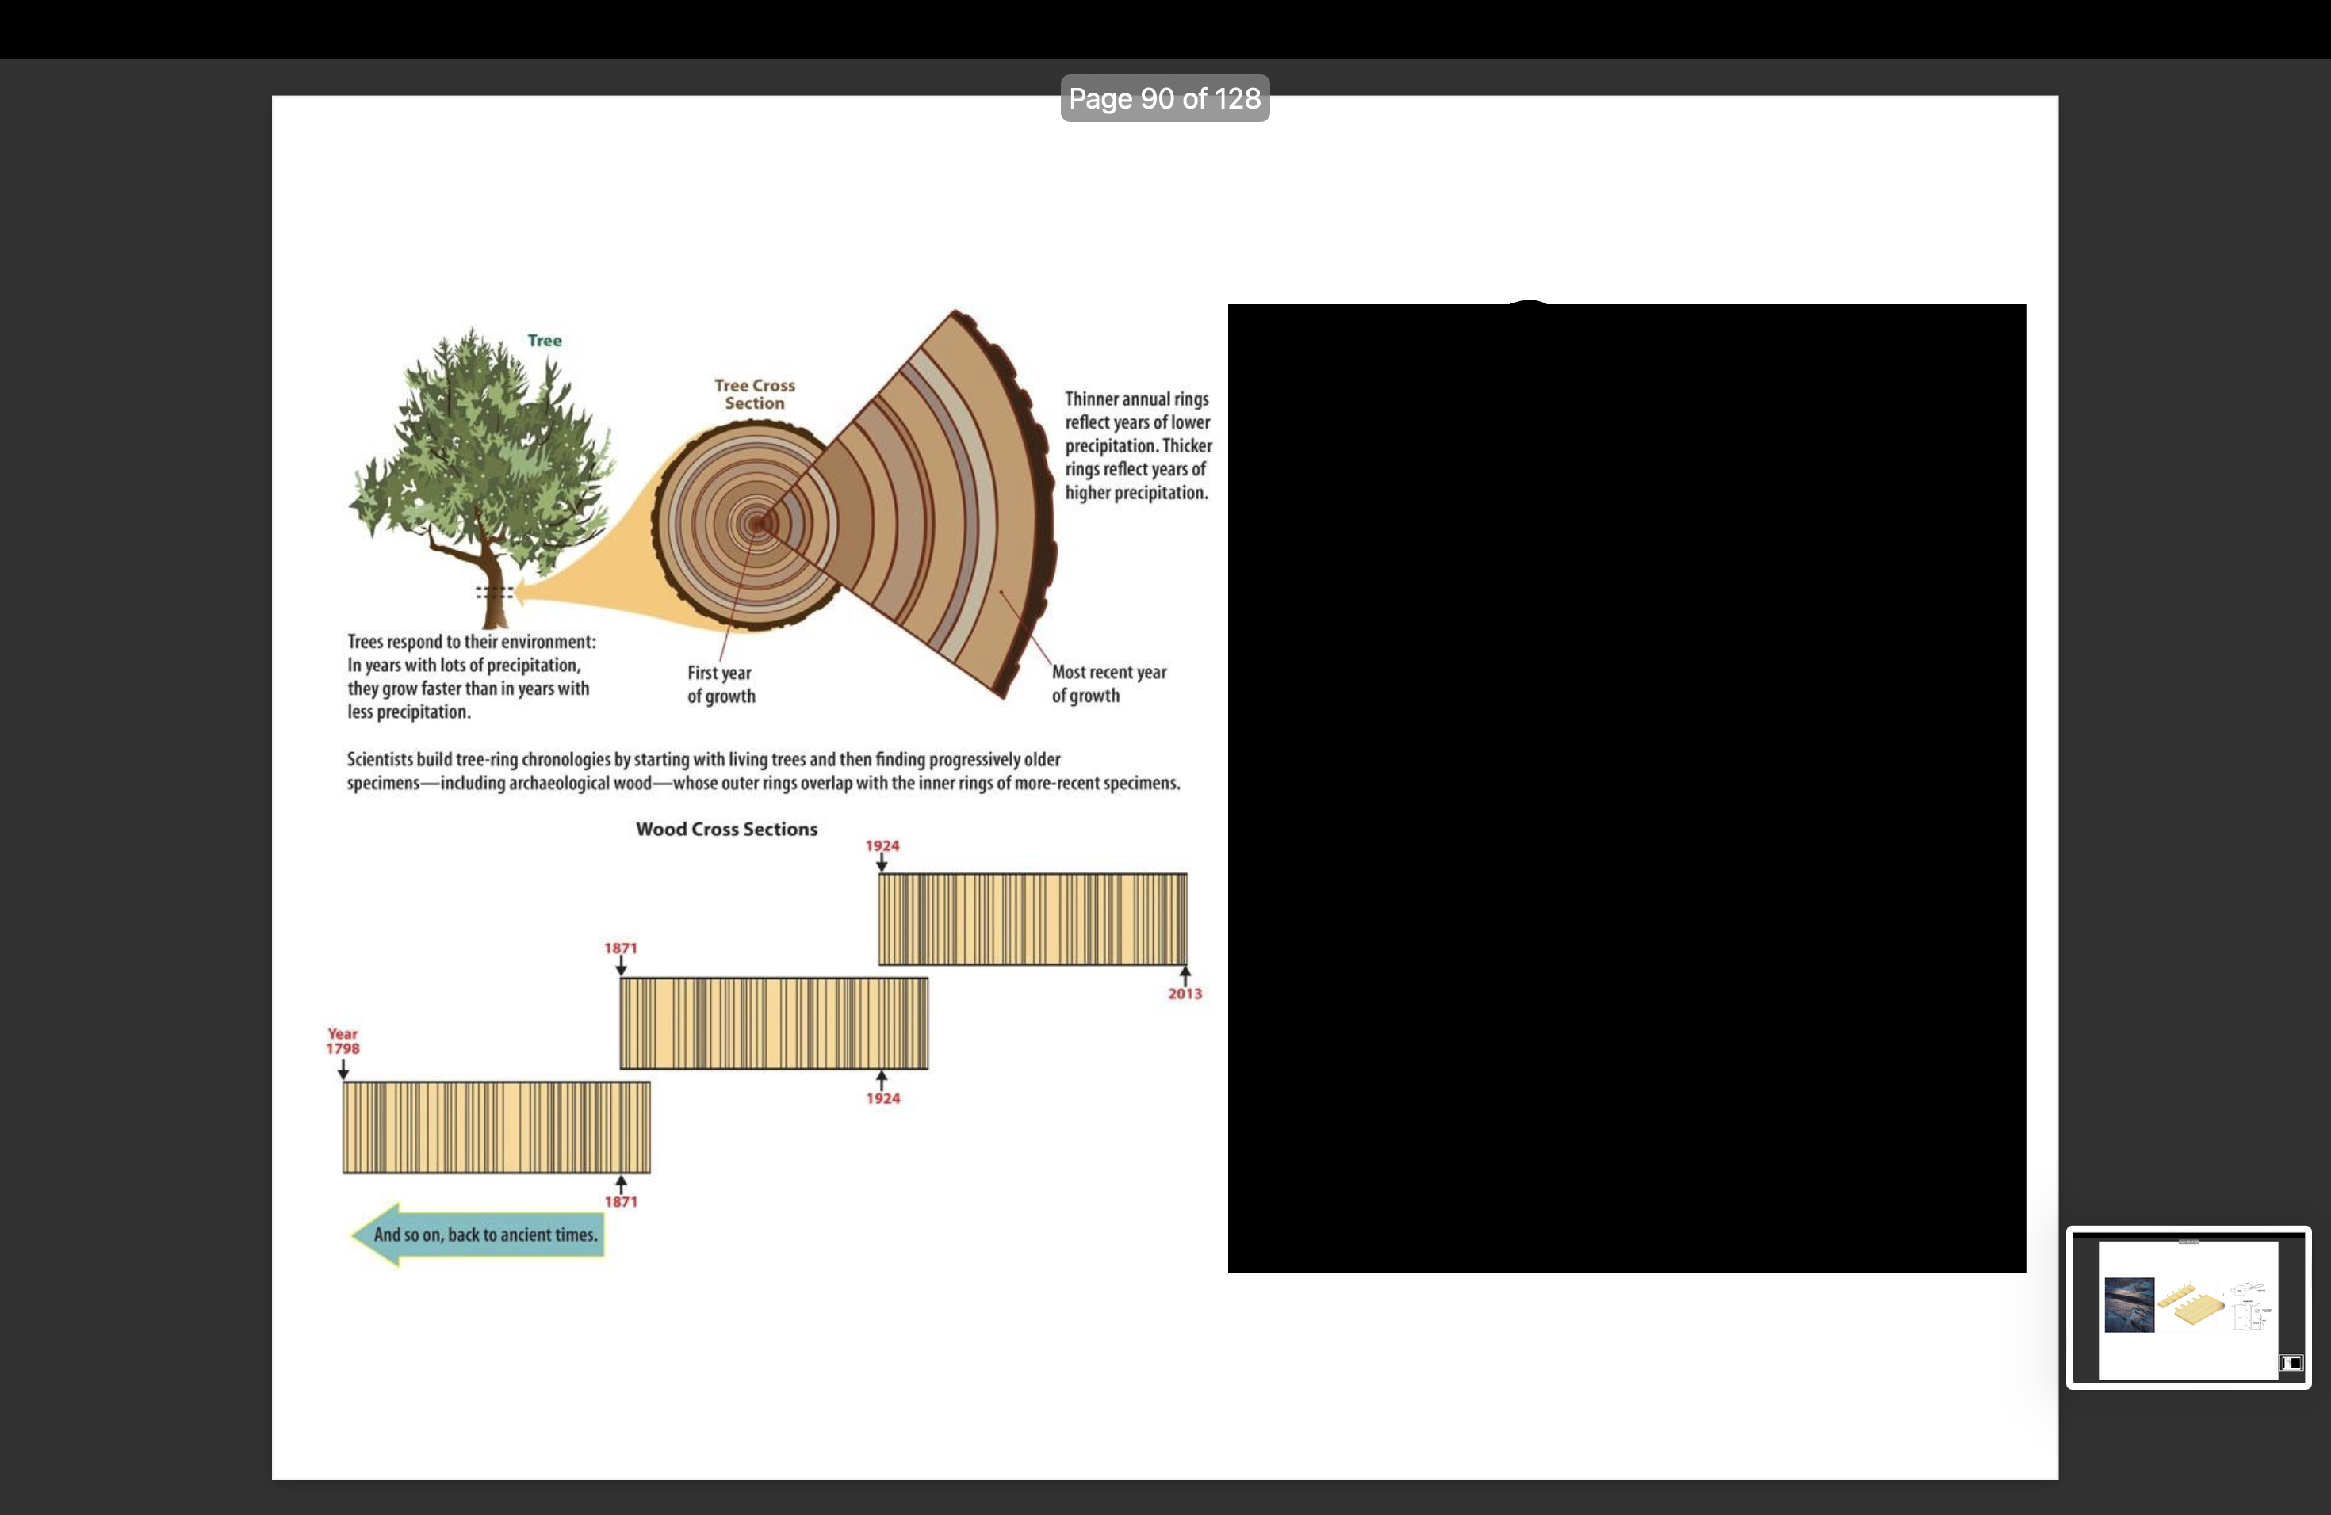Click the 'Year 1798' marker label
2331x1515 pixels.
click(x=343, y=1041)
